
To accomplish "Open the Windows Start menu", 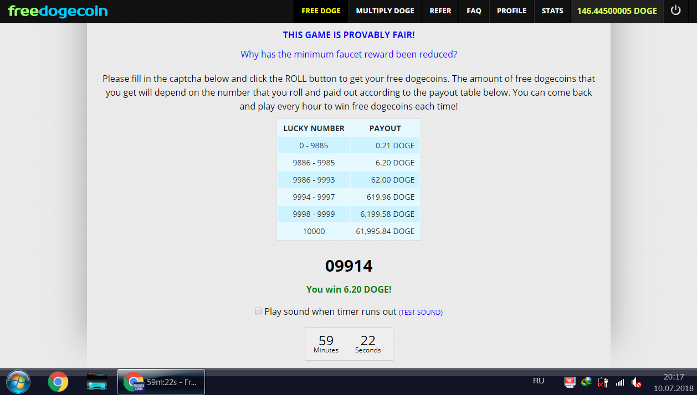I will point(19,382).
